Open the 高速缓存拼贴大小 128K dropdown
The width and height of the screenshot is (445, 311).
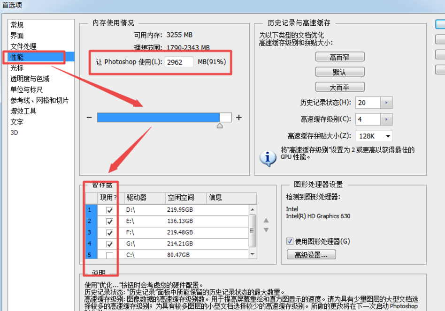pyautogui.click(x=374, y=136)
